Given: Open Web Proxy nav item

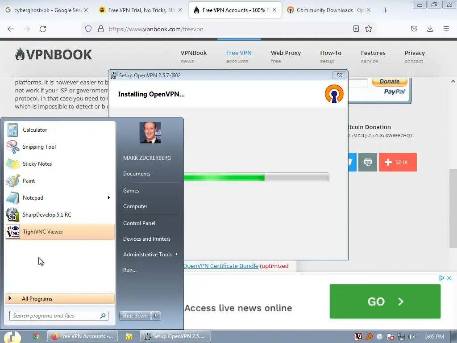Looking at the screenshot, I should coord(286,57).
